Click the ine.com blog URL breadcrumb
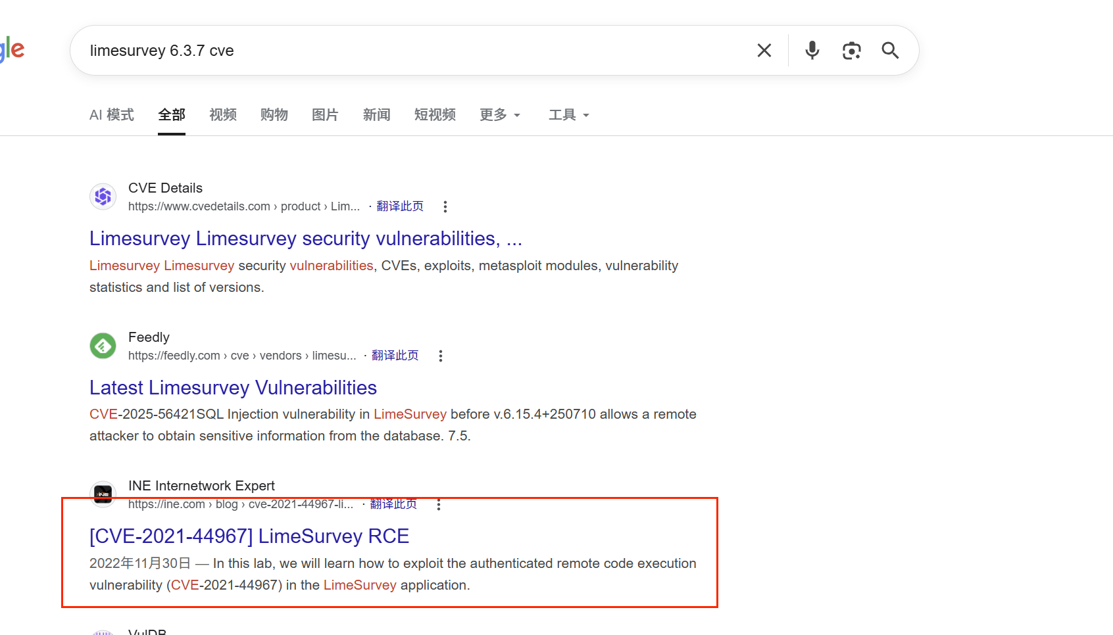Viewport: 1113px width, 635px height. point(241,504)
